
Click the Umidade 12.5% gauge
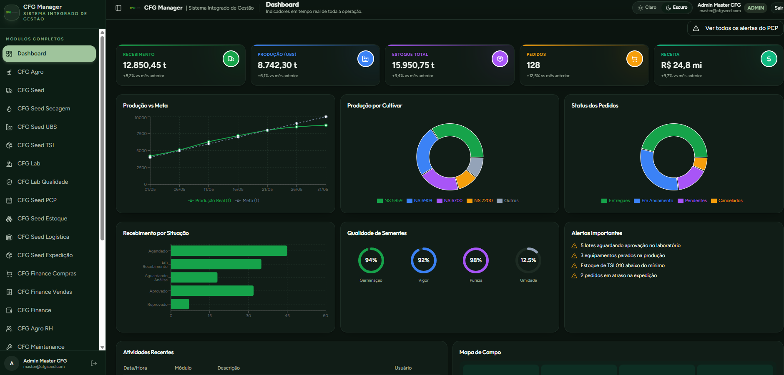point(528,260)
